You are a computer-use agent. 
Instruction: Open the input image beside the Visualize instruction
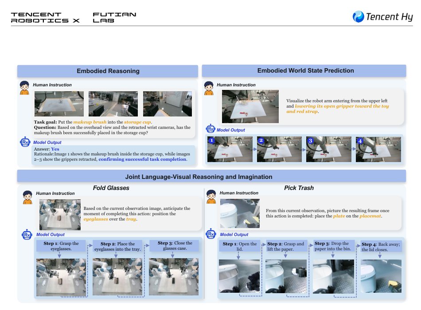[x=250, y=106]
